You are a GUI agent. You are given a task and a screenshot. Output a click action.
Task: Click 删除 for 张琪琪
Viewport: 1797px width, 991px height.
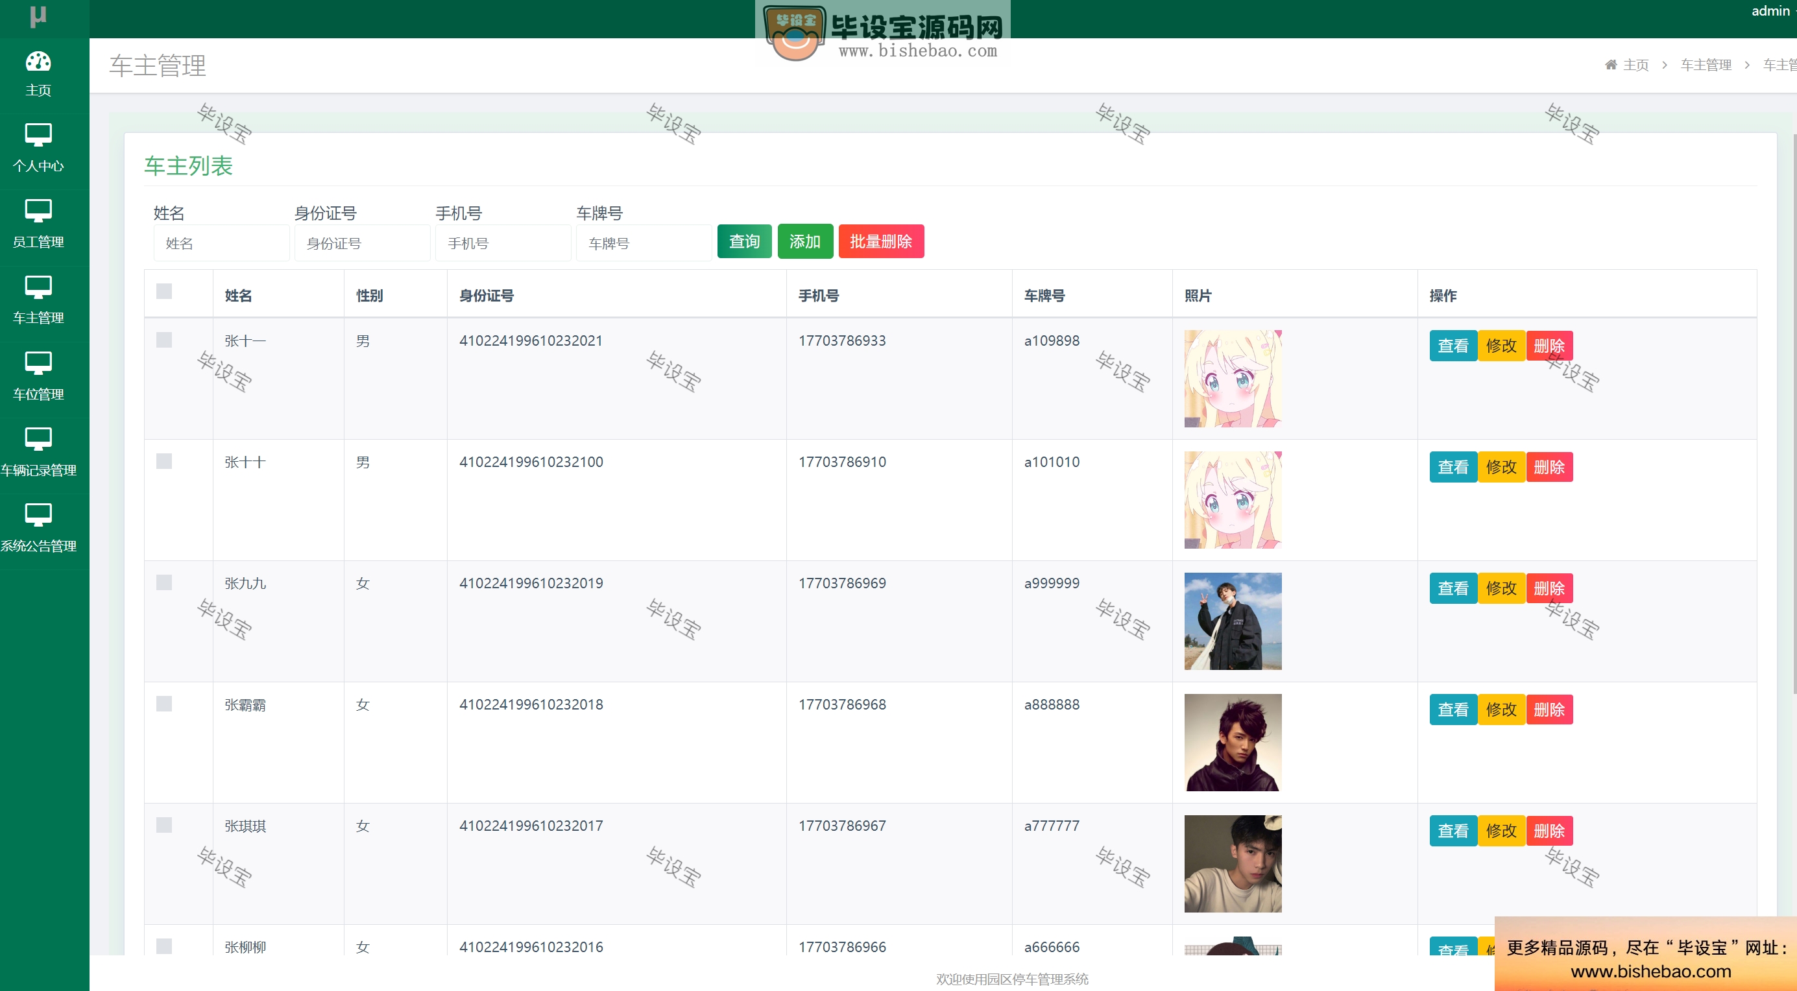point(1549,831)
